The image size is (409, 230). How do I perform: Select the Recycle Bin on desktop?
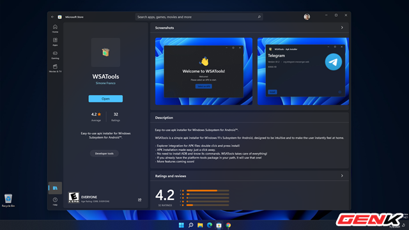pos(8,201)
